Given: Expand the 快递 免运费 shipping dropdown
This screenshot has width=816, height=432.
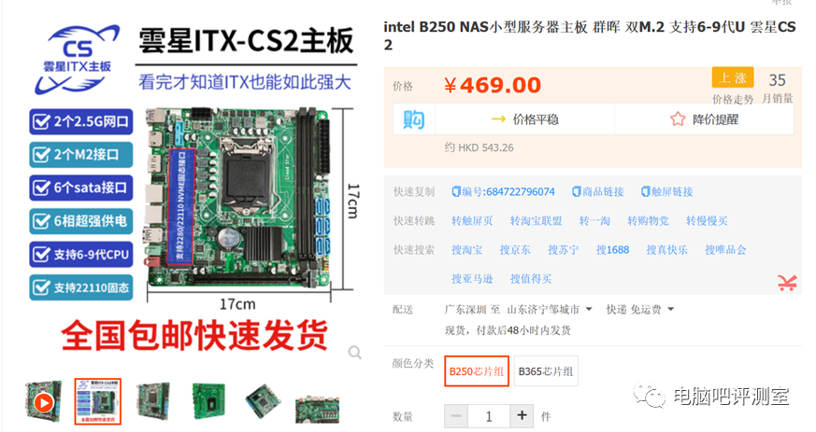Looking at the screenshot, I should pyautogui.click(x=640, y=310).
